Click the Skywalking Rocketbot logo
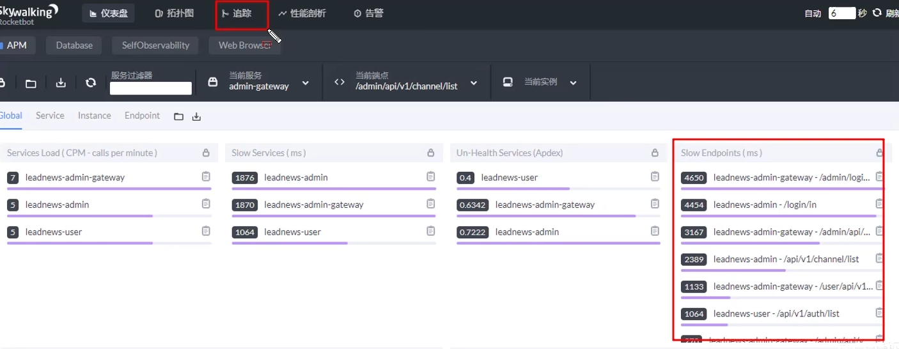The height and width of the screenshot is (349, 899). coord(29,14)
